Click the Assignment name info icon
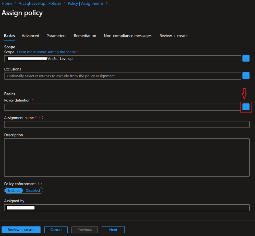This screenshot has width=255, height=236. tap(41, 118)
